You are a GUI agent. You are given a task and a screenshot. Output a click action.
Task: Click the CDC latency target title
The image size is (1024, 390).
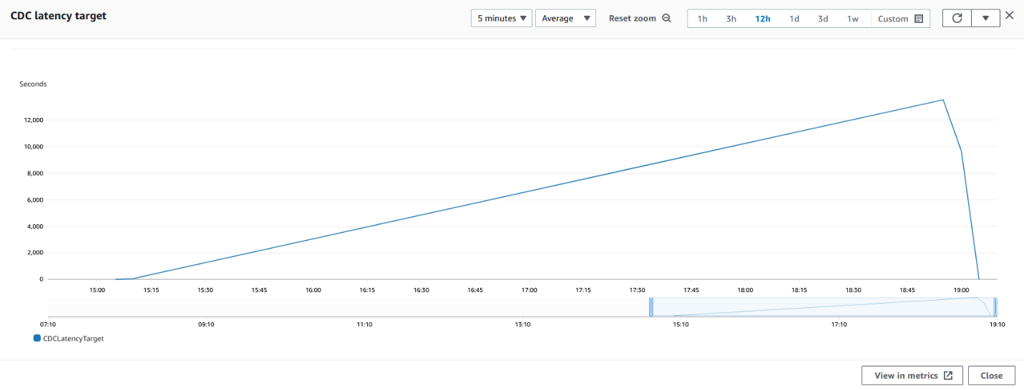pos(59,16)
